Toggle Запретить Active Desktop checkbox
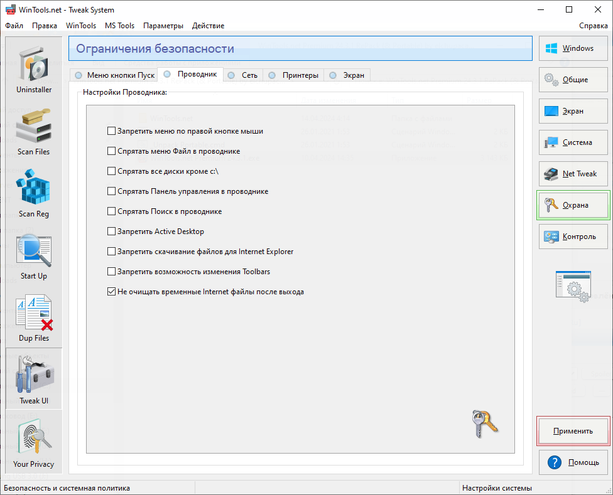The width and height of the screenshot is (613, 495). coord(112,232)
